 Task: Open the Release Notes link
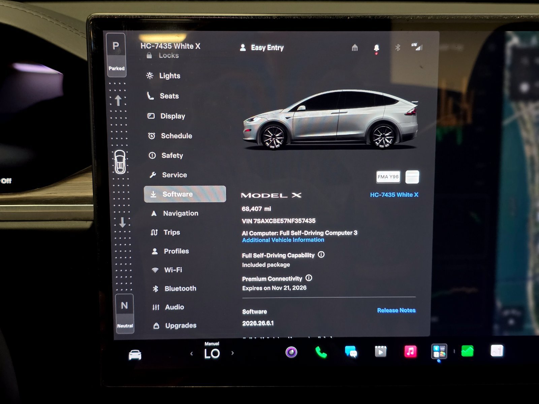[396, 310]
